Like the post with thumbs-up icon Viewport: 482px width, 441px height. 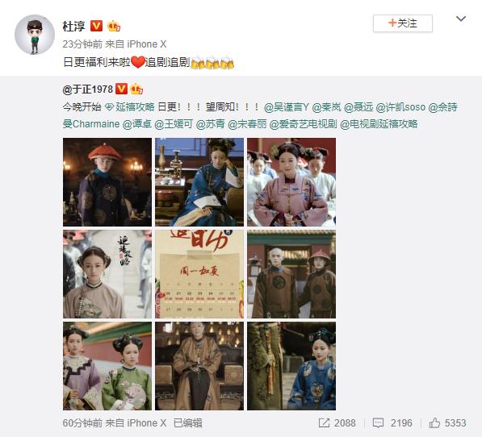click(434, 423)
